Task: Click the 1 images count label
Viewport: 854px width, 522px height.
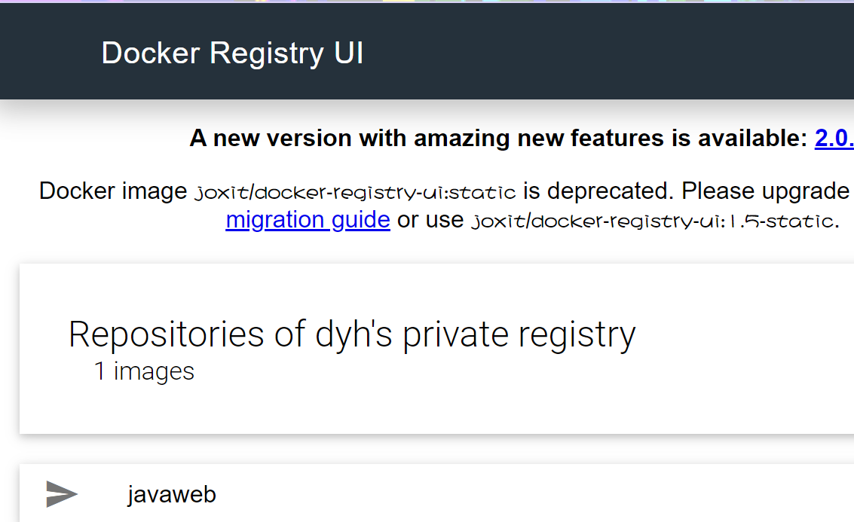Action: pos(144,372)
